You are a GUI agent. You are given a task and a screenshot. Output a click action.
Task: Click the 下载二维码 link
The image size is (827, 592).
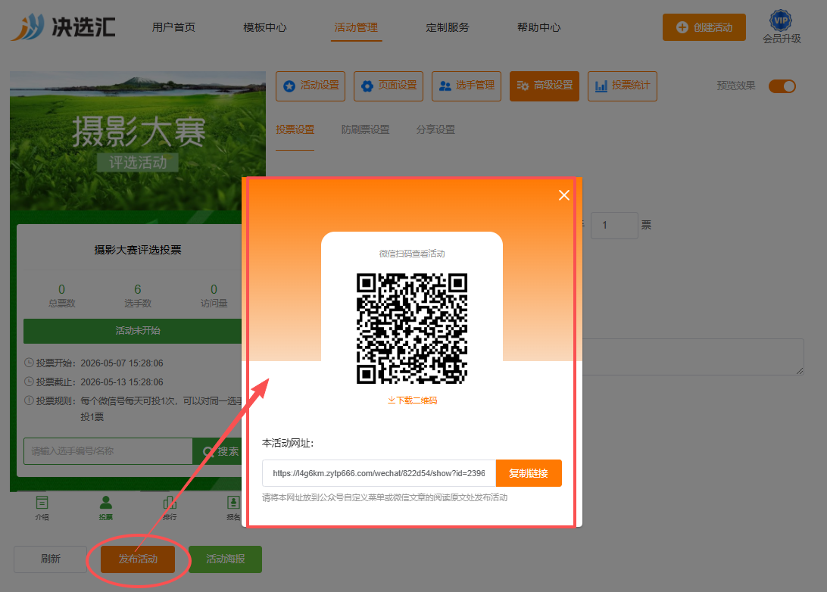412,400
